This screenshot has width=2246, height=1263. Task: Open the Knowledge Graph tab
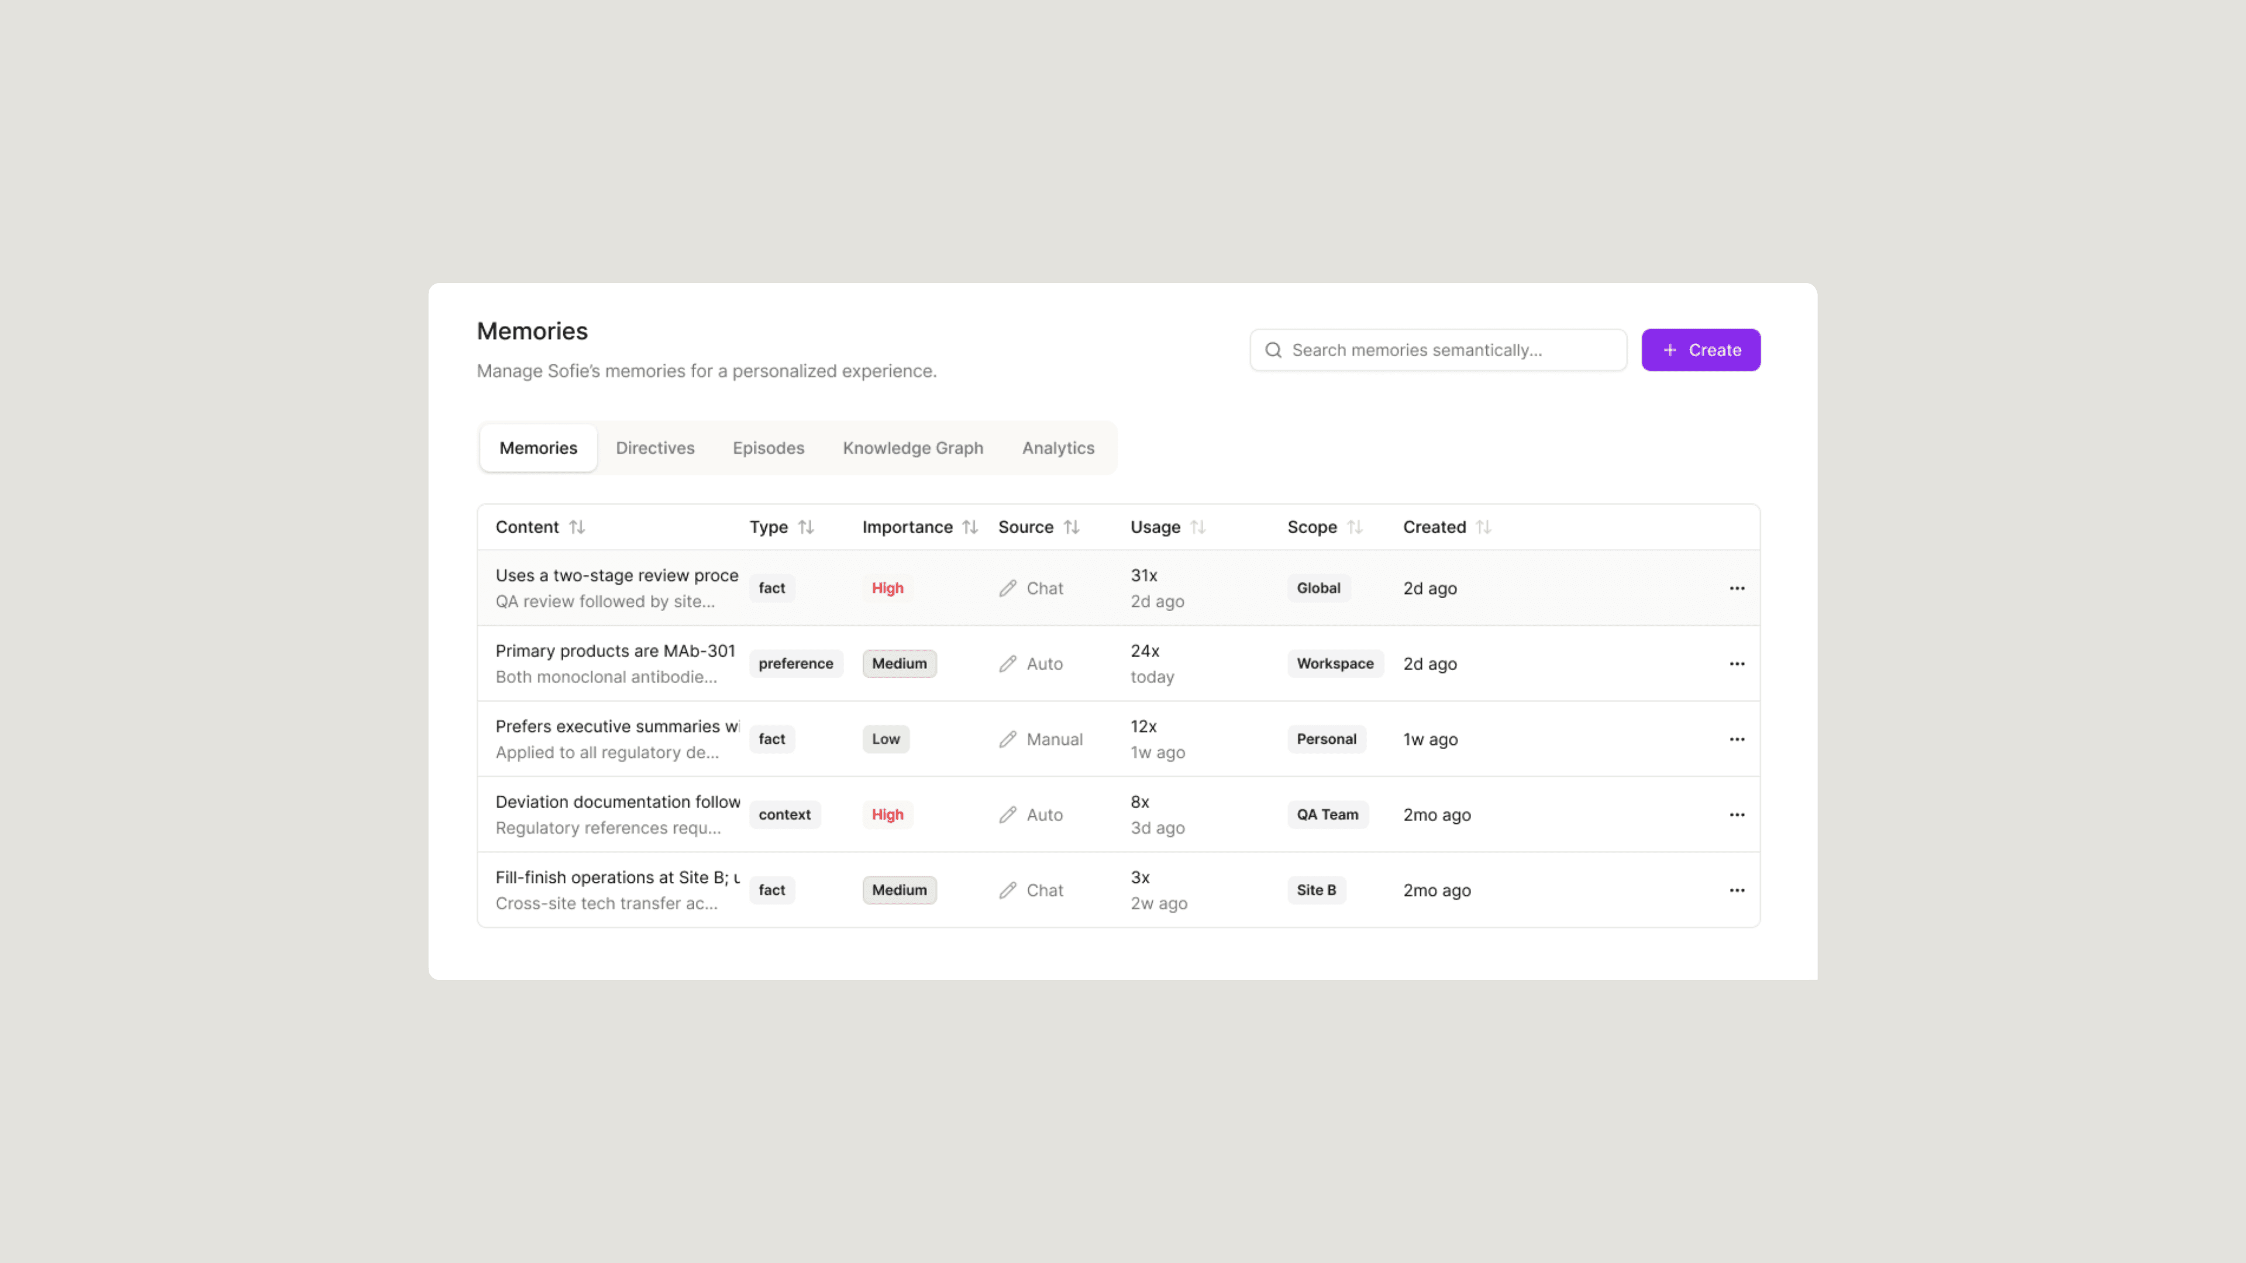(912, 448)
